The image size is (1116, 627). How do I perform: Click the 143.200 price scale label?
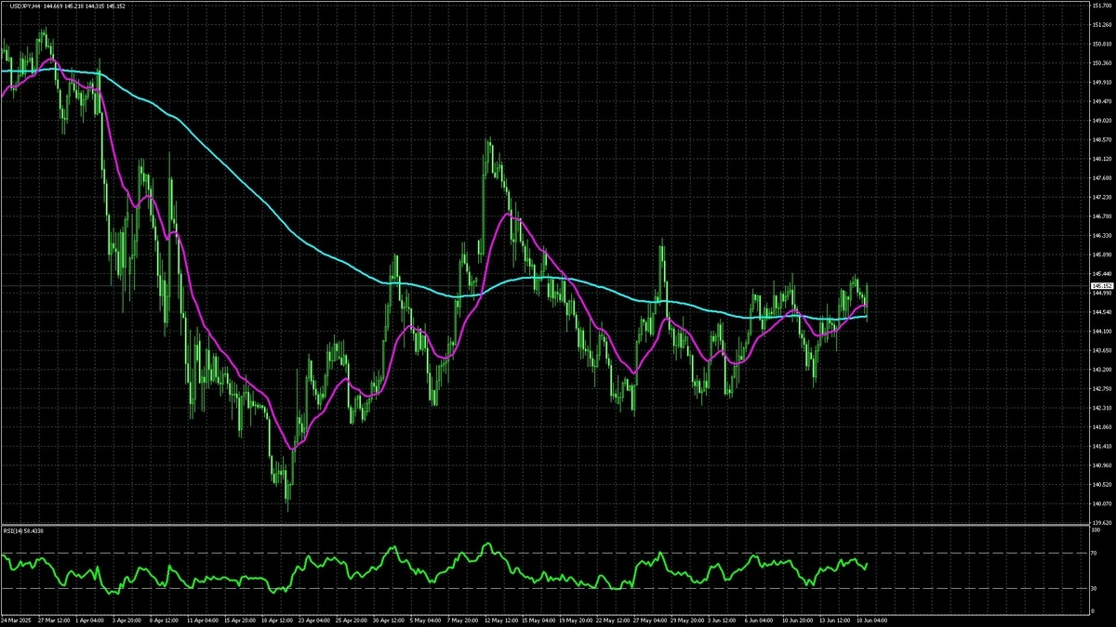click(x=1100, y=370)
